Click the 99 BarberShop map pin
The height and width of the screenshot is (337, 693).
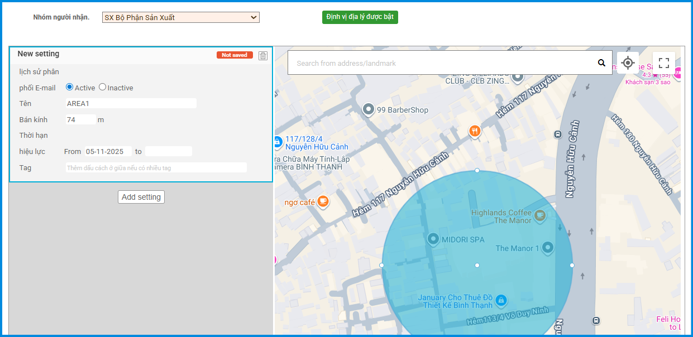(x=369, y=109)
